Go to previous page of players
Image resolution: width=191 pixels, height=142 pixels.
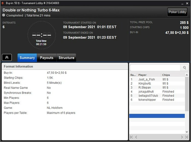pyautogui.click(x=136, y=137)
